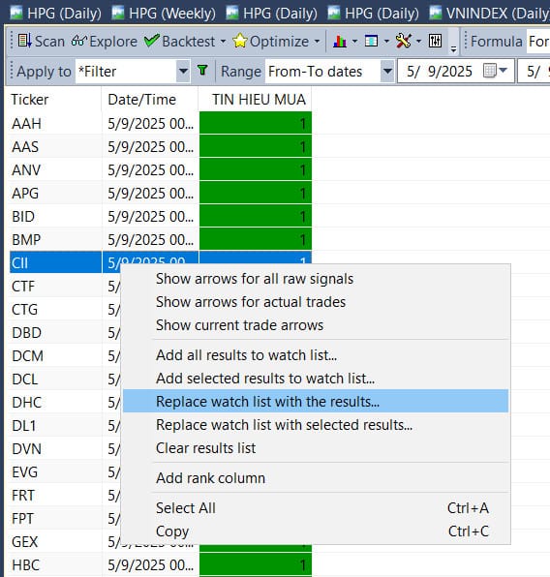Screen dimensions: 550x577
Task: Run Scan from the analysis toolbar
Action: pos(41,42)
